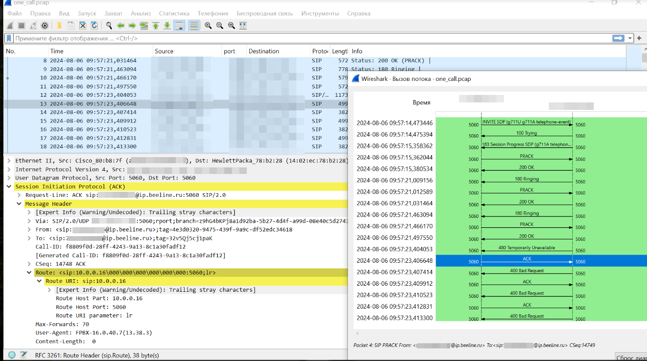Select the 480 Temporarily Unavailable flow row
This screenshot has width=647, height=361.
[x=526, y=250]
